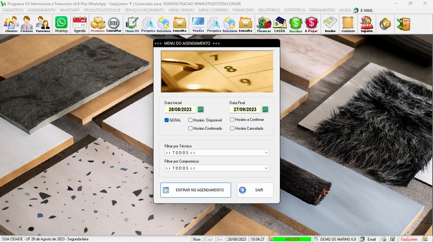Viewport: 433px width, 243px height.
Task: Click Relatório printer icon in Vendas group
Action: tap(229, 24)
